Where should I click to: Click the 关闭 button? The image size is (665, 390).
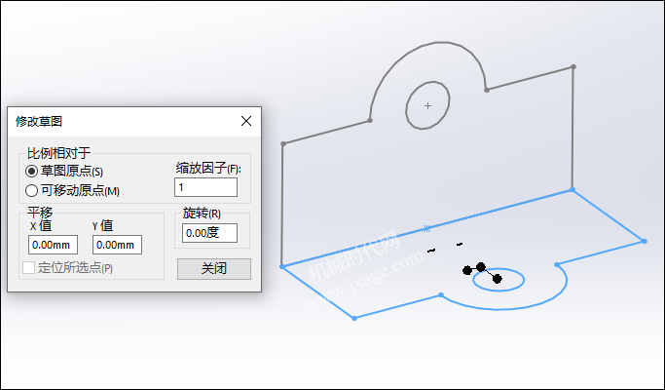pos(214,268)
